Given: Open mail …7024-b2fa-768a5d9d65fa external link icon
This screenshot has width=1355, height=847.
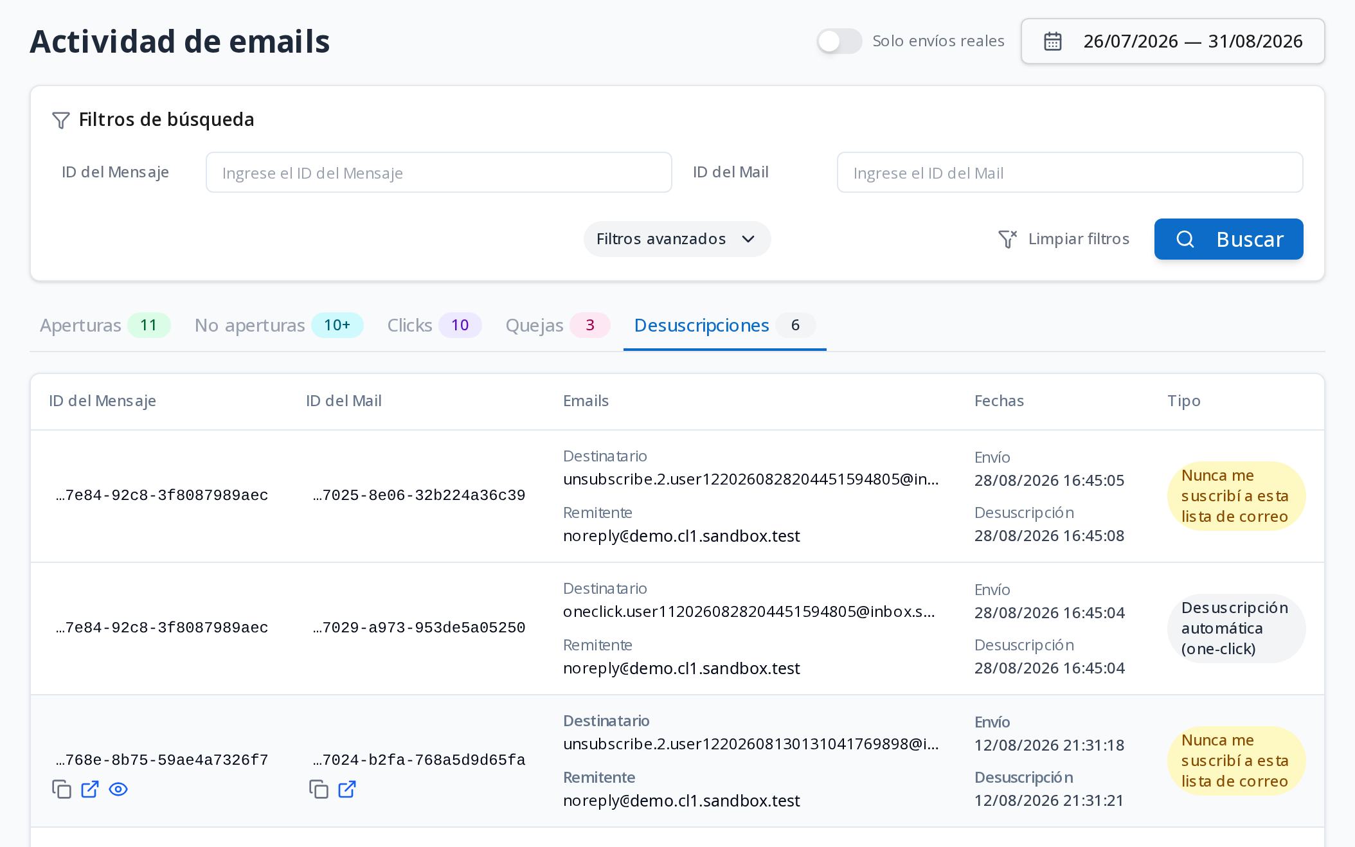Looking at the screenshot, I should [347, 789].
